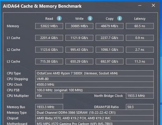
Task: Select the Memory Copy 48679 MB/s value
Action: coord(110,26)
